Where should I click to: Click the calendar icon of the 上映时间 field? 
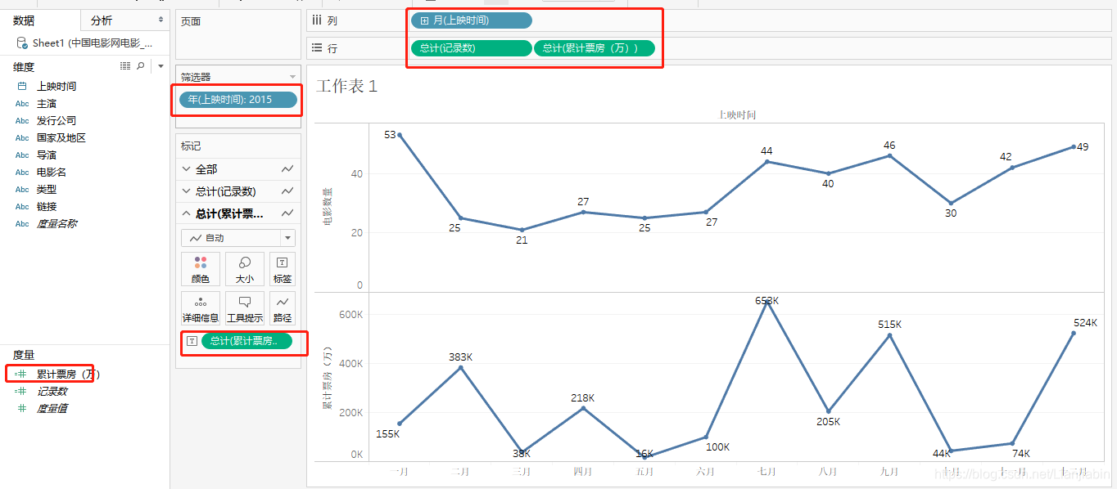tap(22, 87)
